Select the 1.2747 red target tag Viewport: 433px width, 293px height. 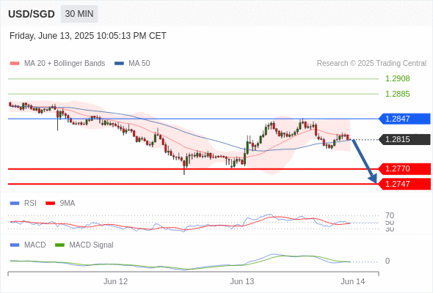point(404,184)
